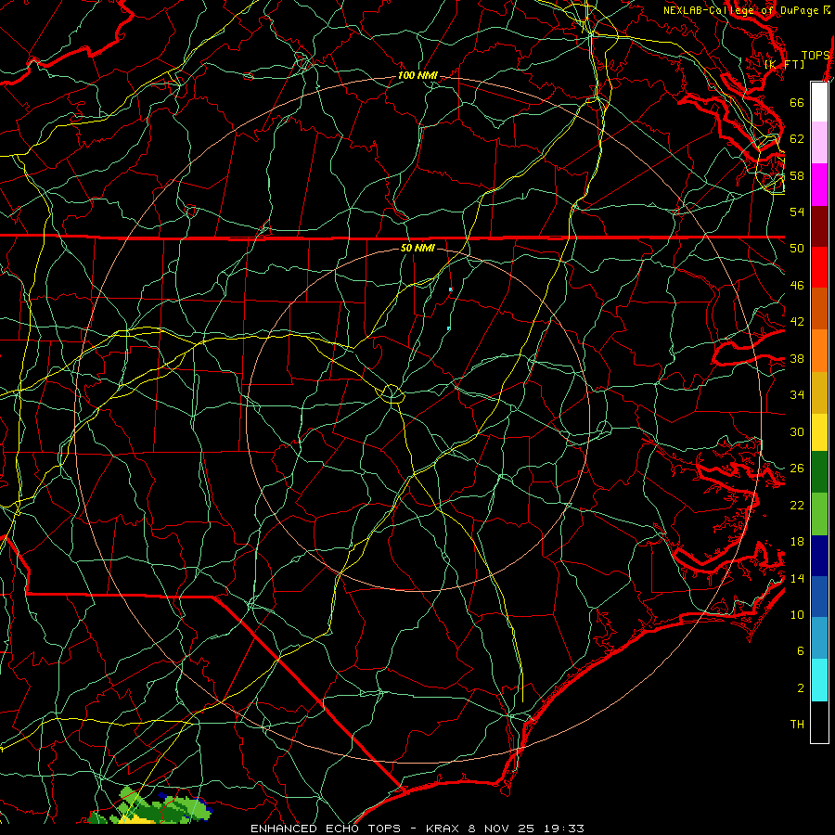The width and height of the screenshot is (835, 835).
Task: Select the 50 scale label
Action: (797, 248)
